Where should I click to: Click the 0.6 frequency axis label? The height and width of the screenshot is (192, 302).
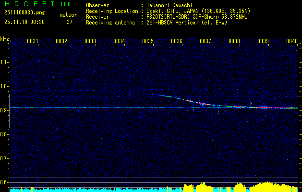pos(4,182)
